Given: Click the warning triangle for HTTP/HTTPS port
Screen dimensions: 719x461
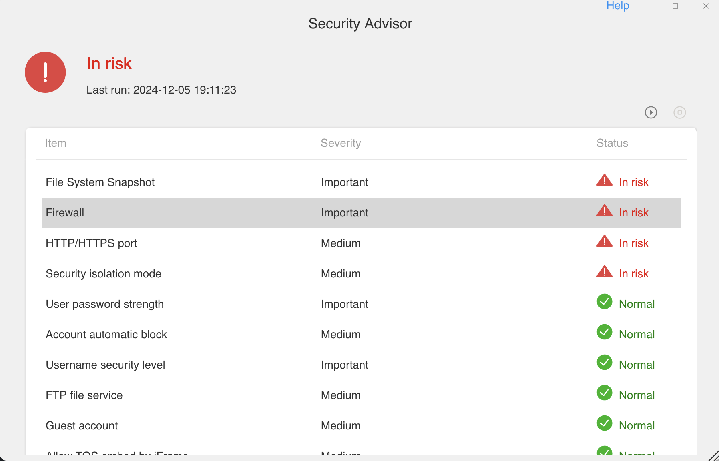Looking at the screenshot, I should coord(604,242).
